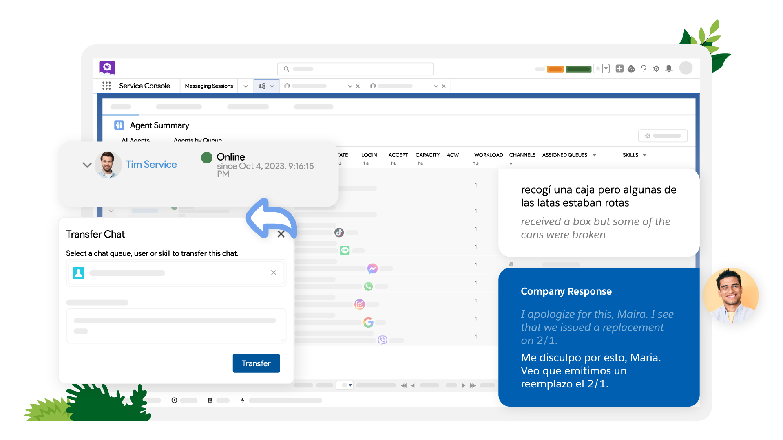783x440 pixels.
Task: Click the lightning bolt macros icon
Action: coord(243,400)
